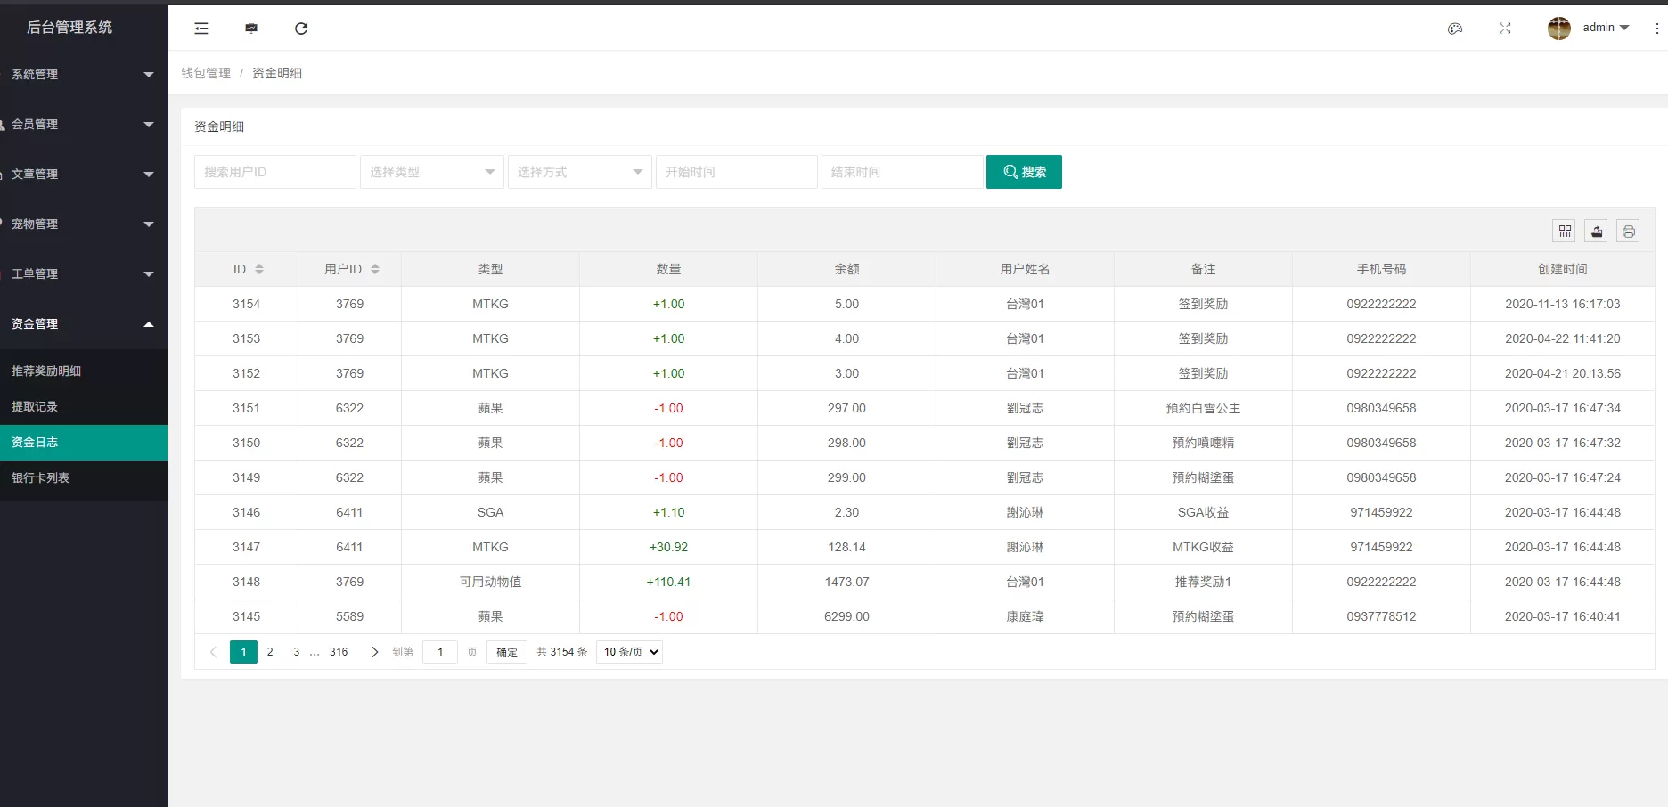Viewport: 1668px width, 807px height.
Task: Open the 选择方式 dropdown
Action: click(579, 172)
